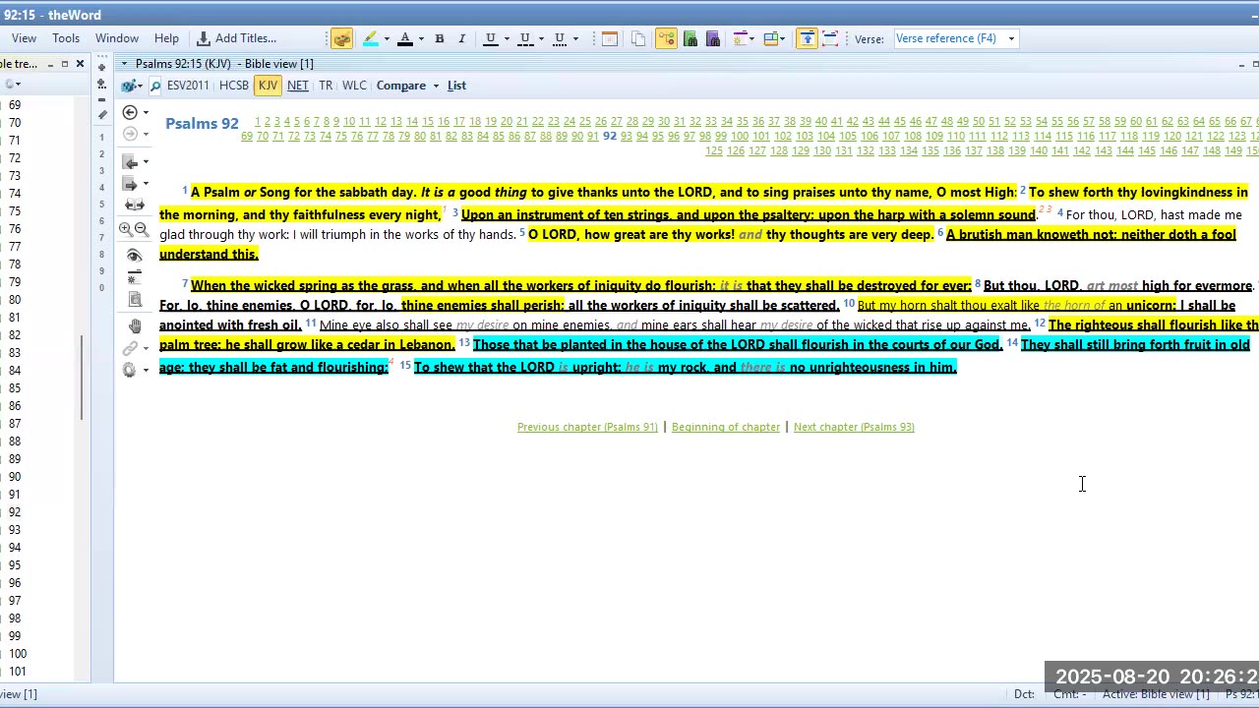Viewport: 1259px width, 708px height.
Task: Apply the cyan highlighter tool
Action: 370,38
